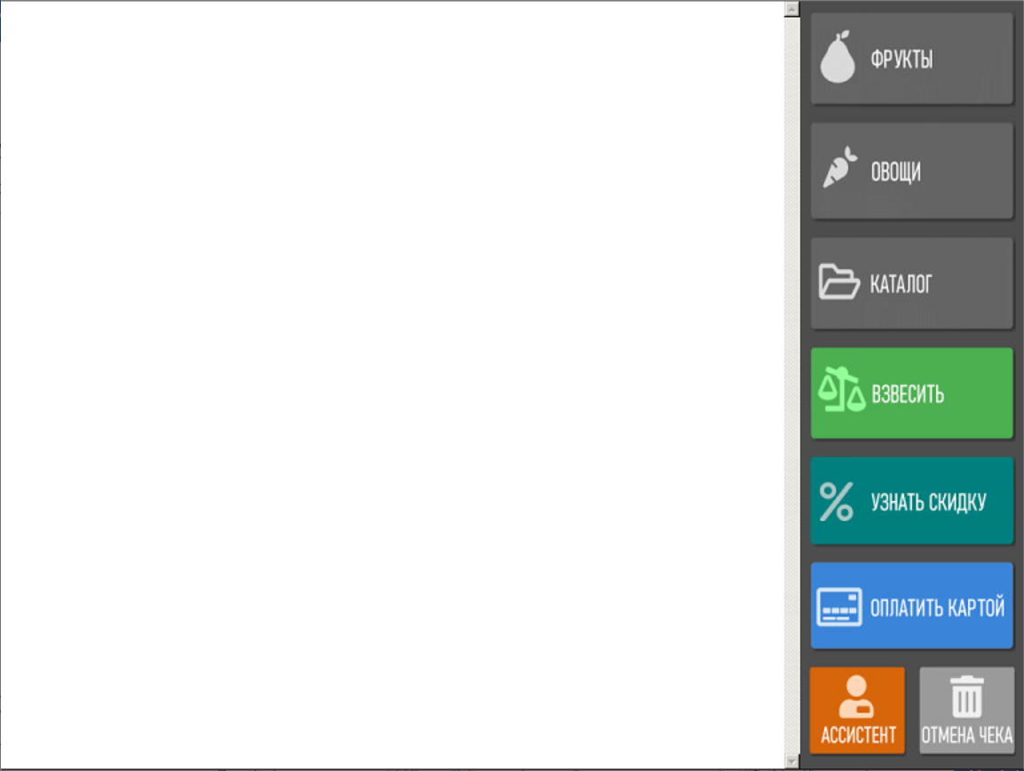Click the trash can icon to cancel receipt
This screenshot has width=1024, height=771.
tap(966, 696)
